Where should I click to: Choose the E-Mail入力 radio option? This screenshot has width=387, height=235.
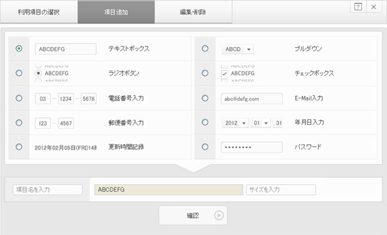(205, 98)
